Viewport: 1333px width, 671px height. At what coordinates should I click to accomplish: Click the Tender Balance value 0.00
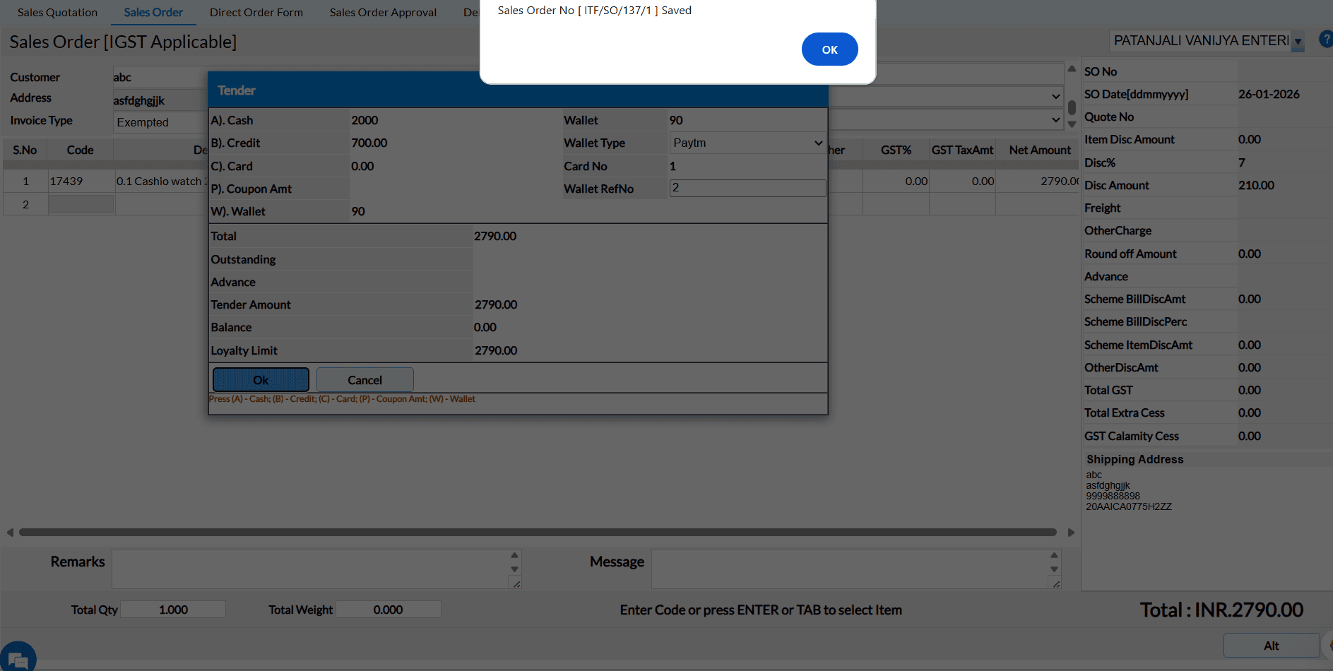point(485,327)
